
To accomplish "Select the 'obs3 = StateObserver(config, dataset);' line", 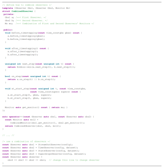I will [x=41, y=151].
